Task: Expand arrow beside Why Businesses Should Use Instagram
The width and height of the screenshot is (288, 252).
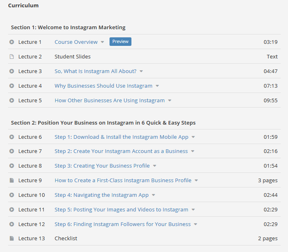Action: (x=157, y=86)
